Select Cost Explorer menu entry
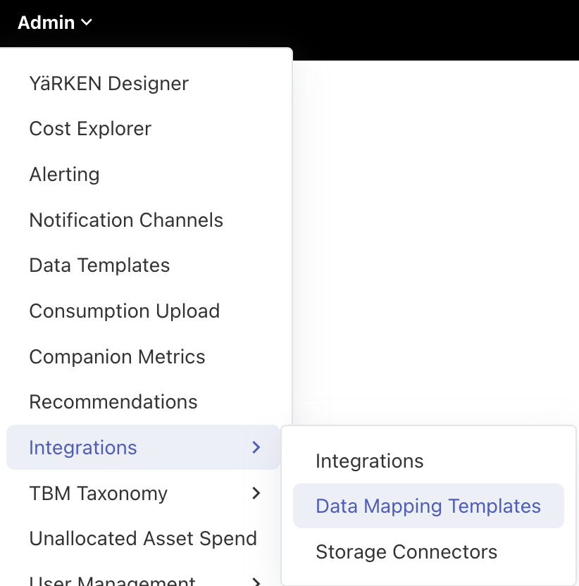 point(90,129)
